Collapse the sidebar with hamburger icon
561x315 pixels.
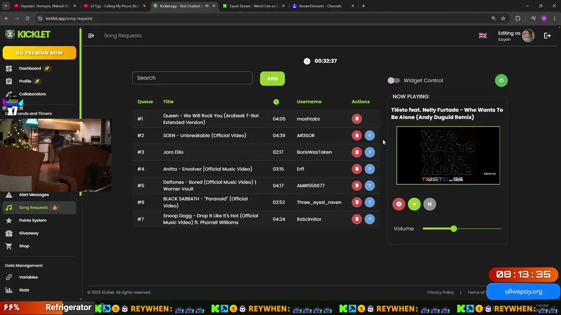(x=91, y=35)
